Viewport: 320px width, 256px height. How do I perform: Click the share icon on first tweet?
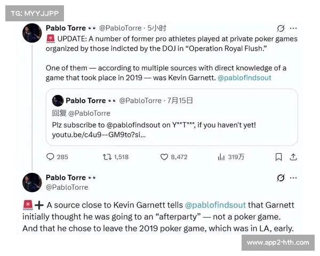click(293, 157)
